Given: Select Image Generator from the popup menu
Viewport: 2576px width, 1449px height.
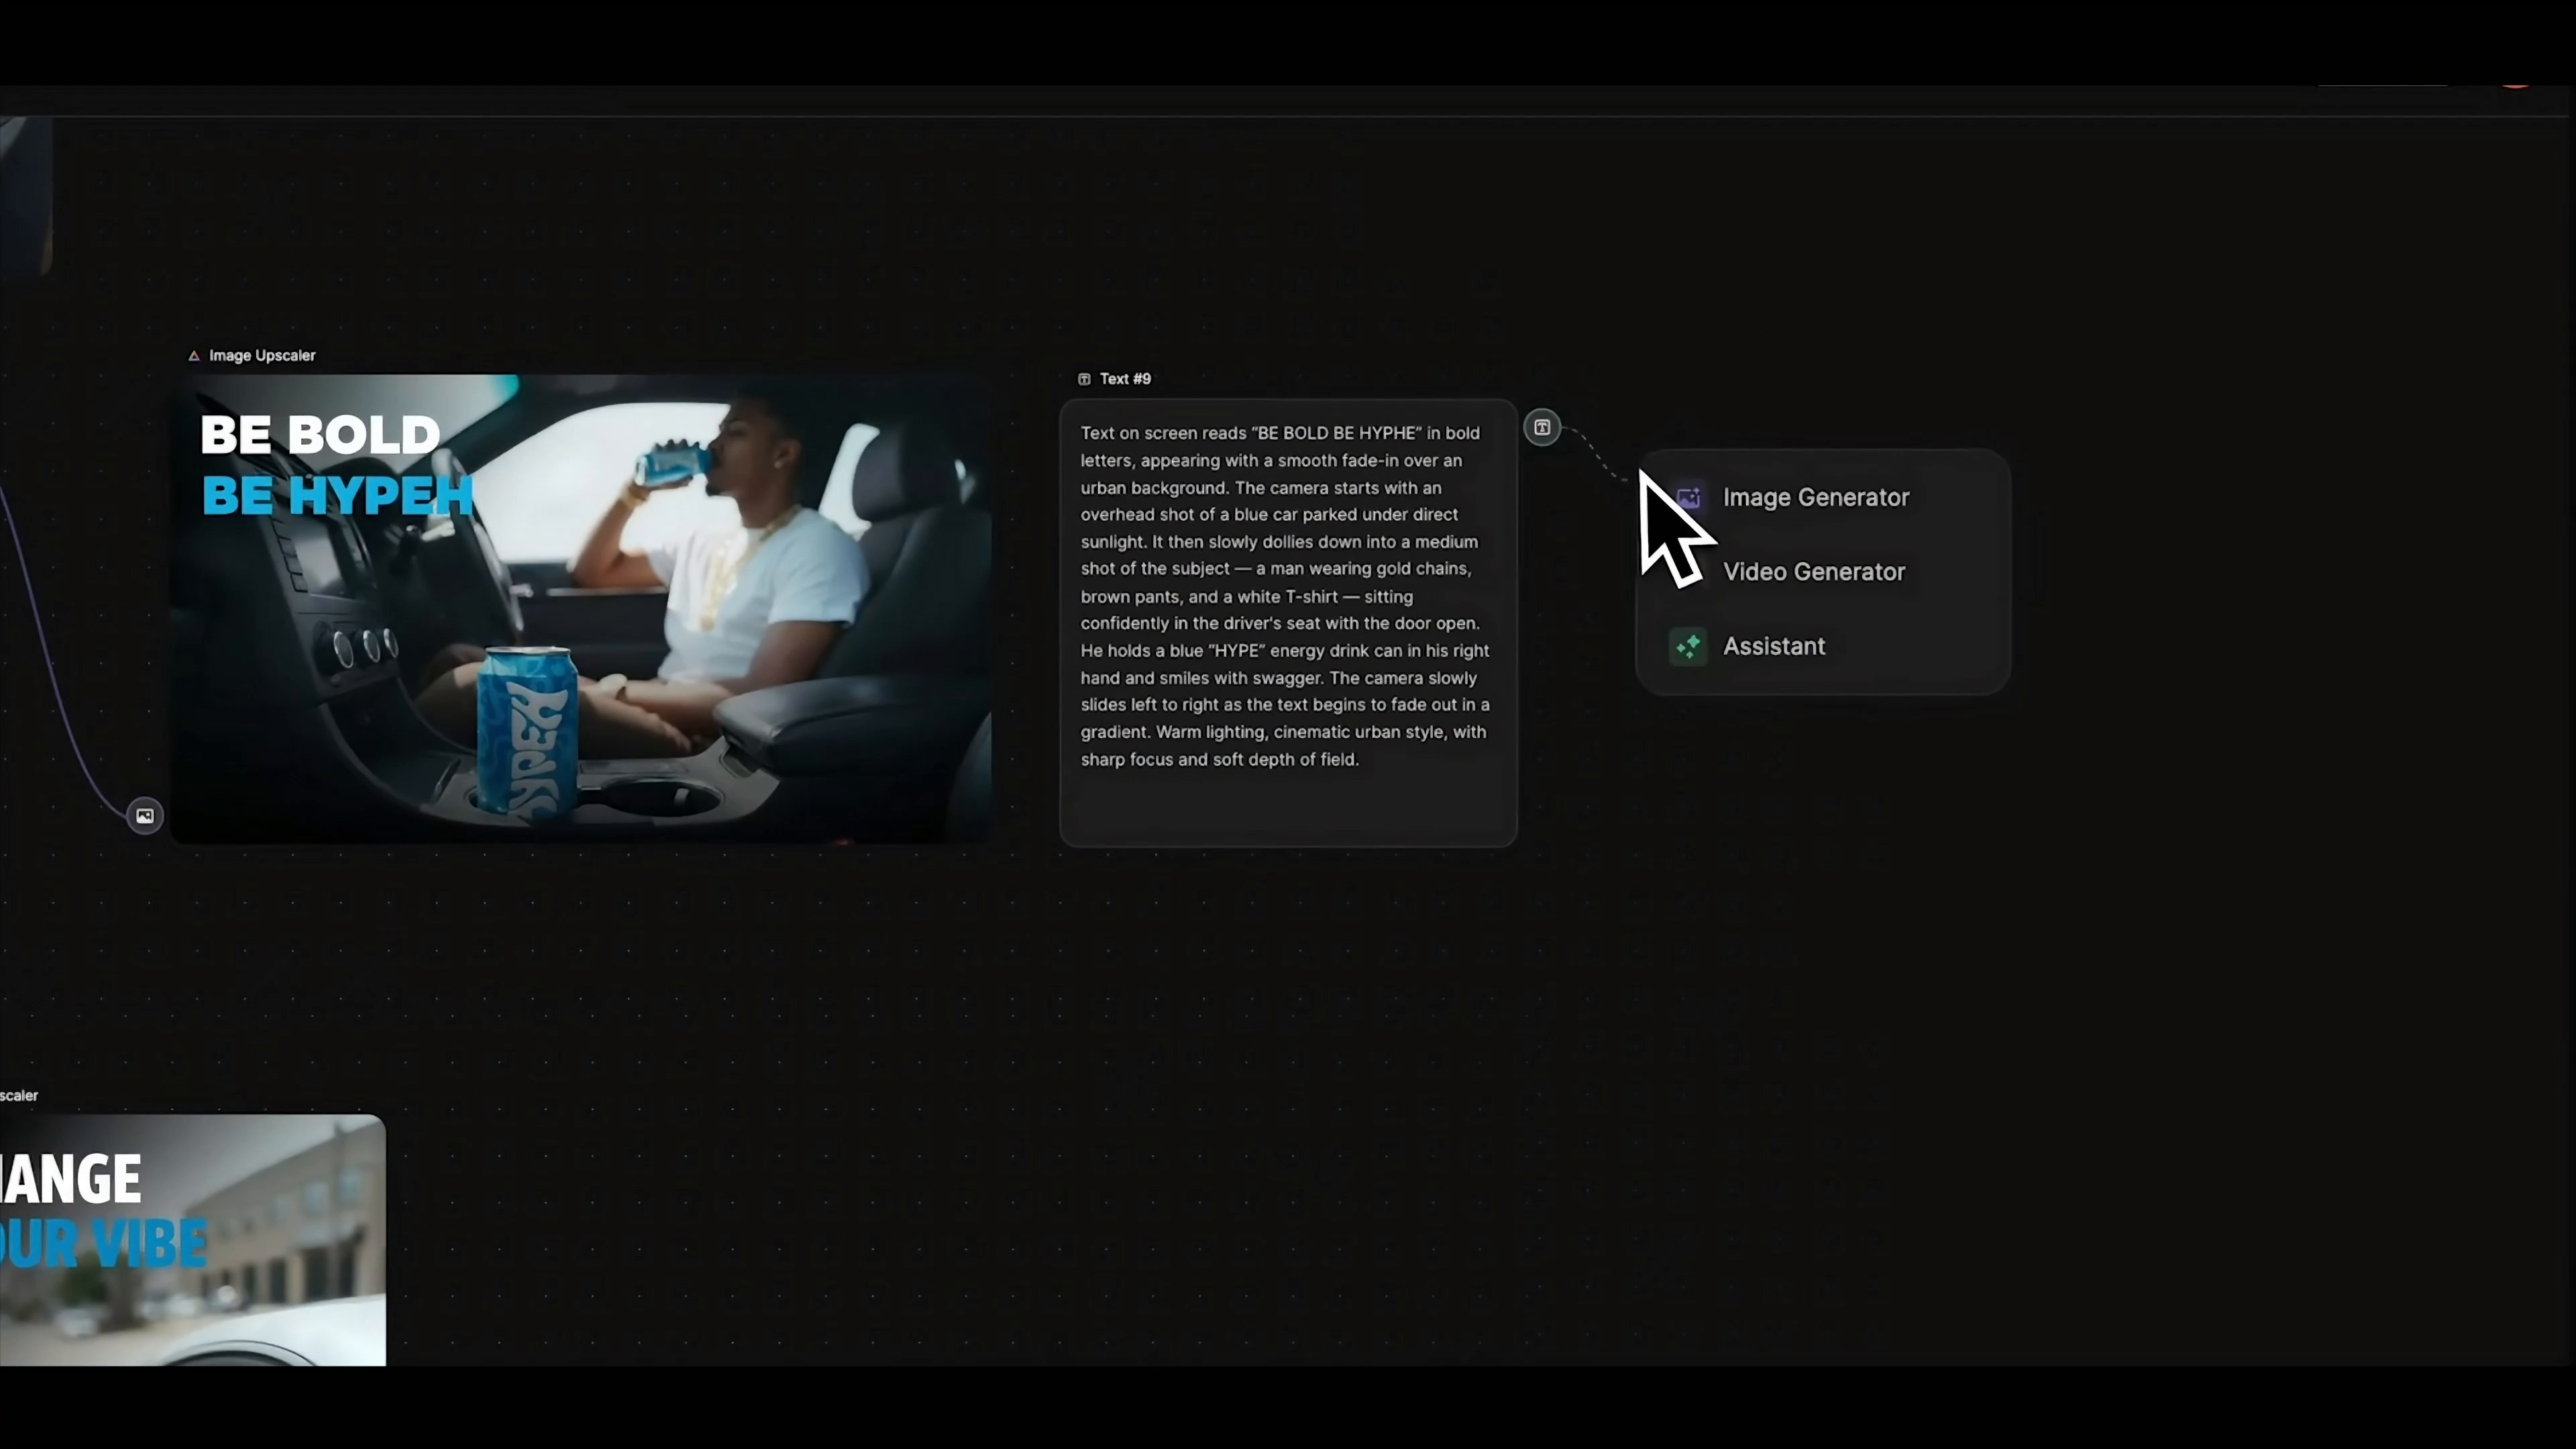Looking at the screenshot, I should coord(1822,497).
